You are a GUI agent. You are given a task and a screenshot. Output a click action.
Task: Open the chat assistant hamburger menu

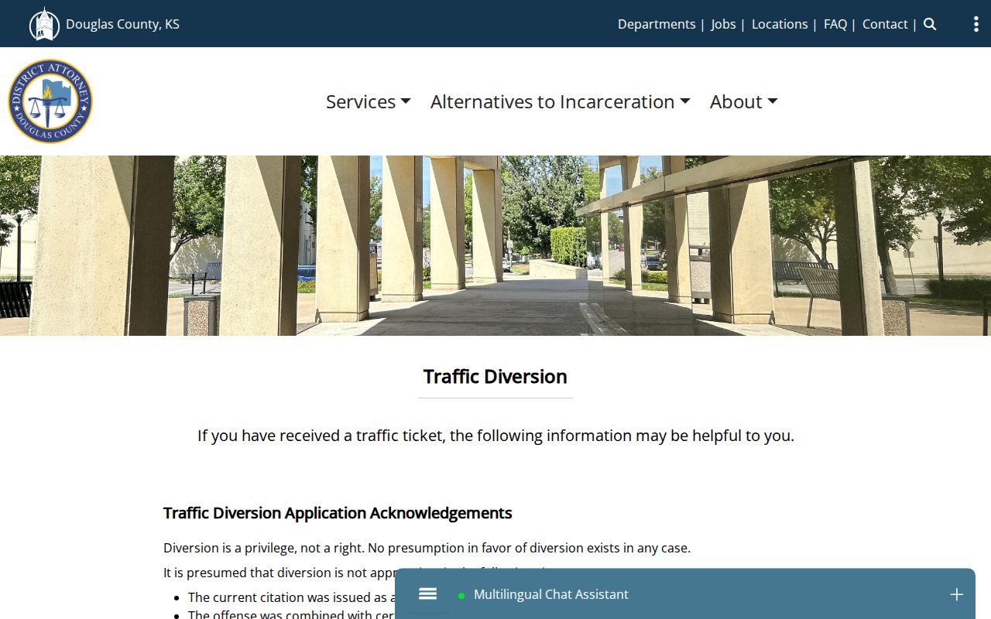point(427,594)
